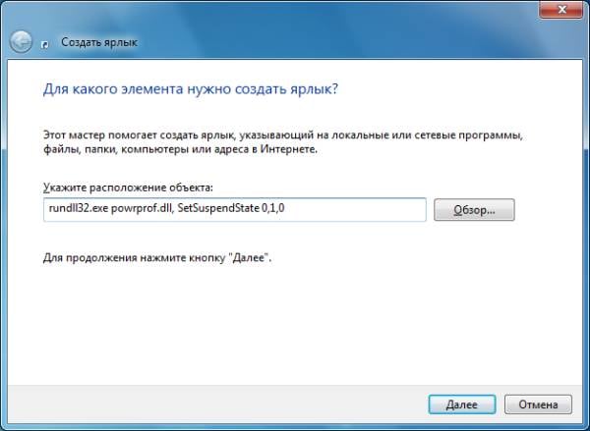Click the heading Для какого элемента нужно создать ярлык?
This screenshot has width=590, height=431.
click(192, 89)
